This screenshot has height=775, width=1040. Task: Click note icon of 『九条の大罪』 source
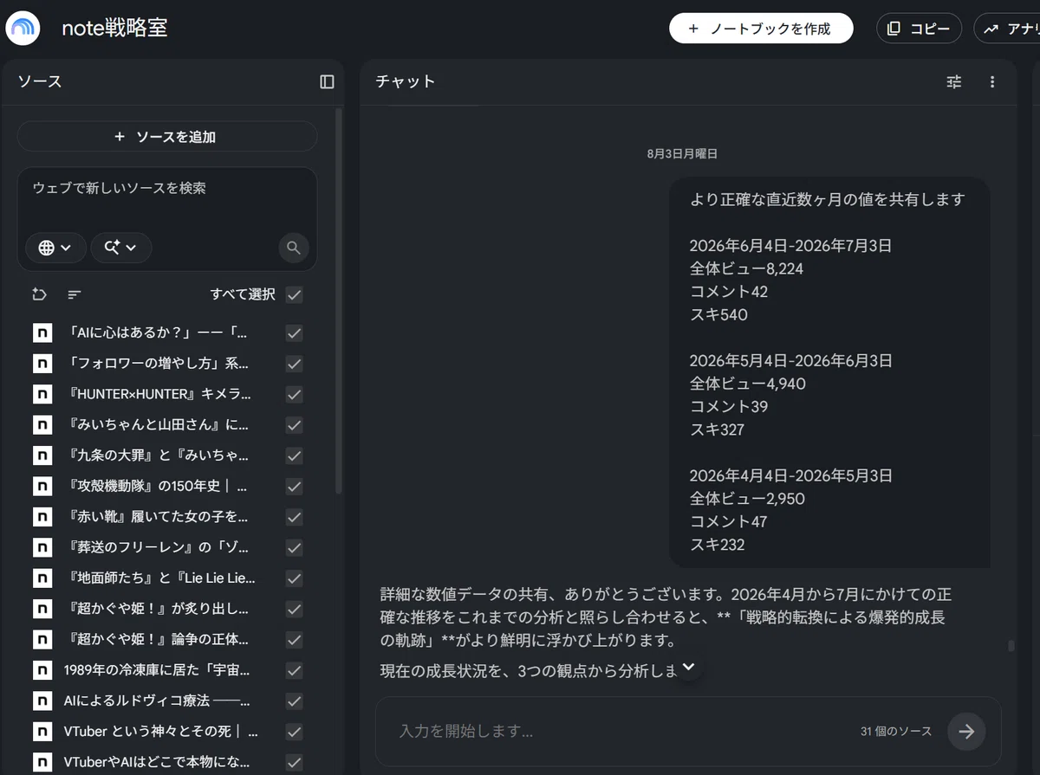coord(42,455)
